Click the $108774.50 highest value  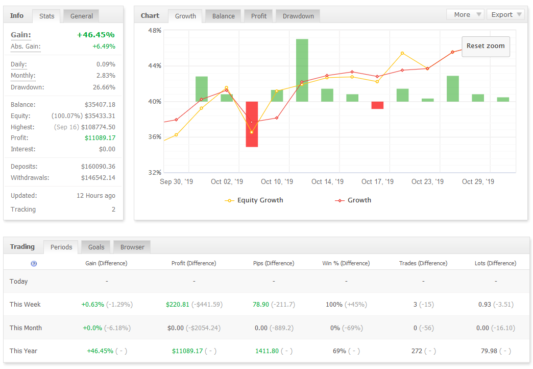tap(98, 127)
